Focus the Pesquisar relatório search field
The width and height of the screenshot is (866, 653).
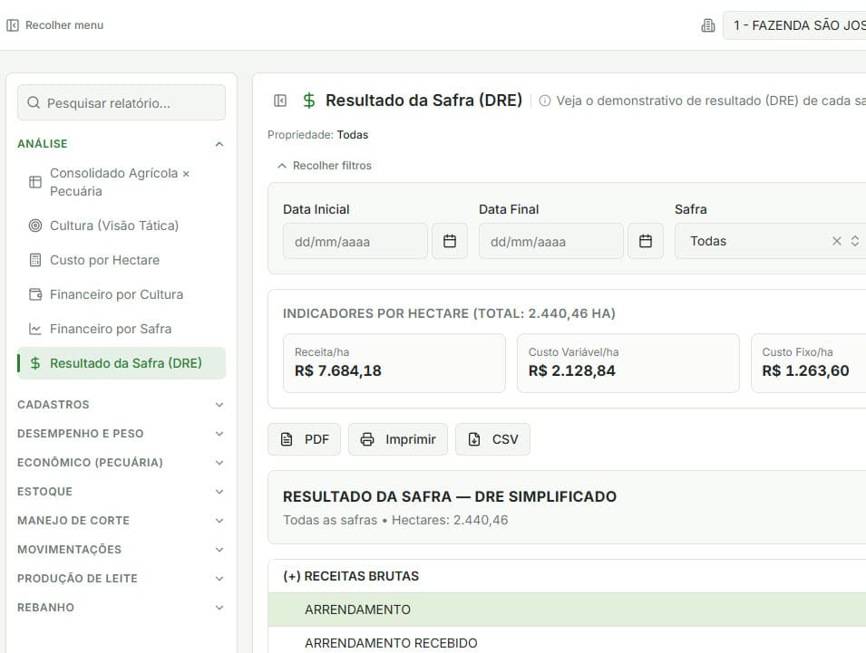click(122, 102)
